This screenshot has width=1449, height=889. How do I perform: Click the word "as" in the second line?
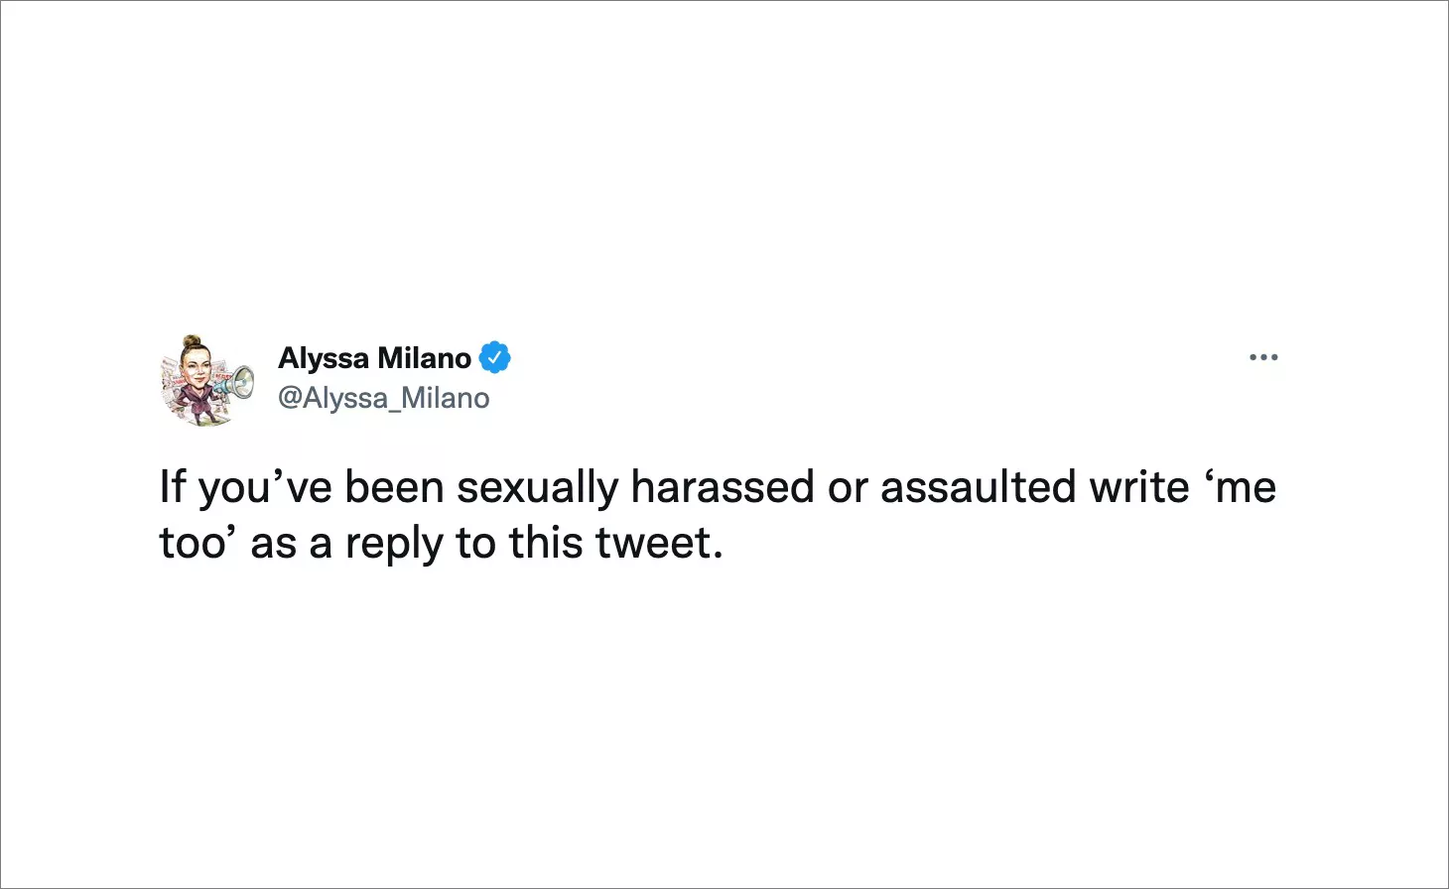[273, 543]
